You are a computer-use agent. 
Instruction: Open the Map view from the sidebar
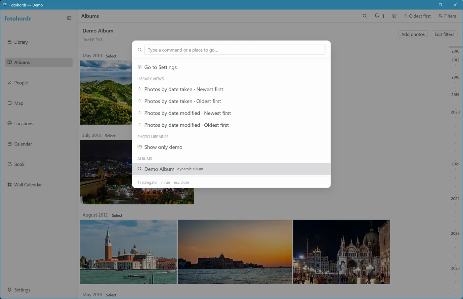(39, 103)
